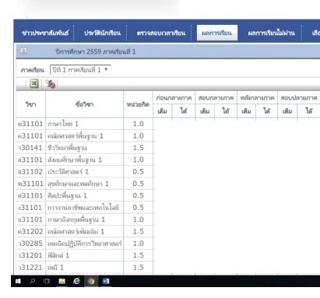Image resolution: width=320 pixels, height=298 pixels.
Task: Click the 1.0 credit value for อ31101
Action: [x=139, y=219]
